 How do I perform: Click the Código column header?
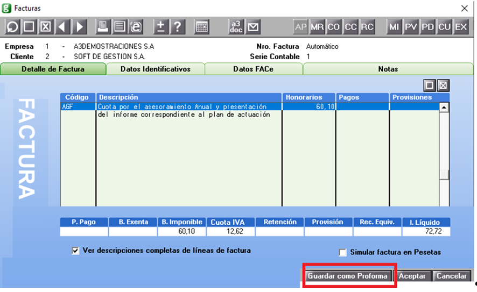pos(78,97)
